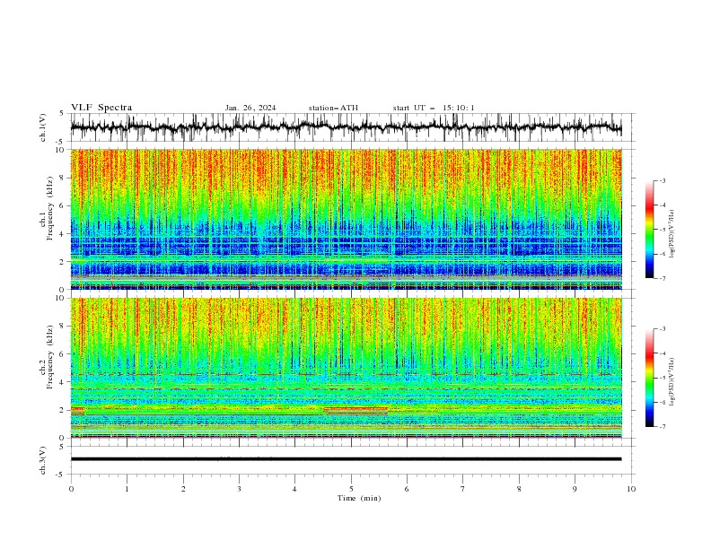Image resolution: width=711 pixels, height=549 pixels.
Task: Click time axis tick label '0'
Action: pyautogui.click(x=71, y=489)
